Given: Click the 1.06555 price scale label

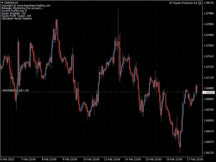Looking at the screenshot, I should tap(208, 120).
